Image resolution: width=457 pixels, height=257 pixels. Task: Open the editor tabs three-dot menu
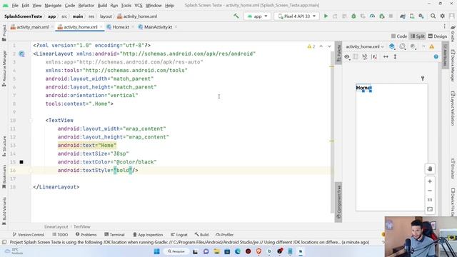coord(444,26)
